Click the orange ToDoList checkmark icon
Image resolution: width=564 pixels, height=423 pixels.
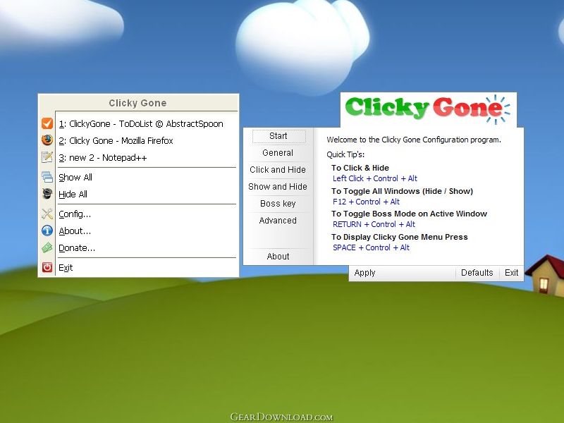click(x=47, y=123)
